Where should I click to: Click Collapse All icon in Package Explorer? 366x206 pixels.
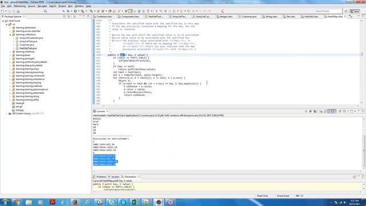click(x=64, y=17)
